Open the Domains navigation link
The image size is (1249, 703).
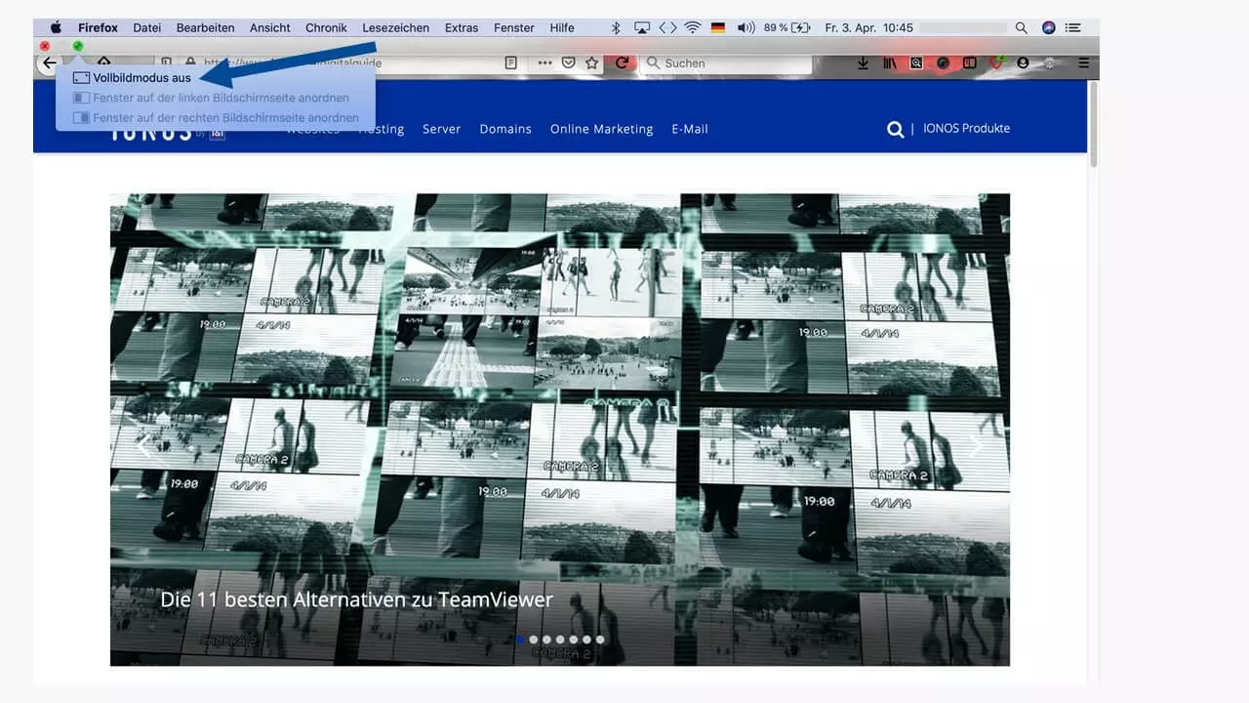click(x=505, y=129)
